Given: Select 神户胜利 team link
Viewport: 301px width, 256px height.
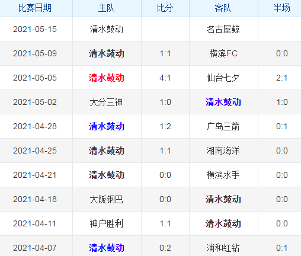Looking at the screenshot, I should pos(106,223).
